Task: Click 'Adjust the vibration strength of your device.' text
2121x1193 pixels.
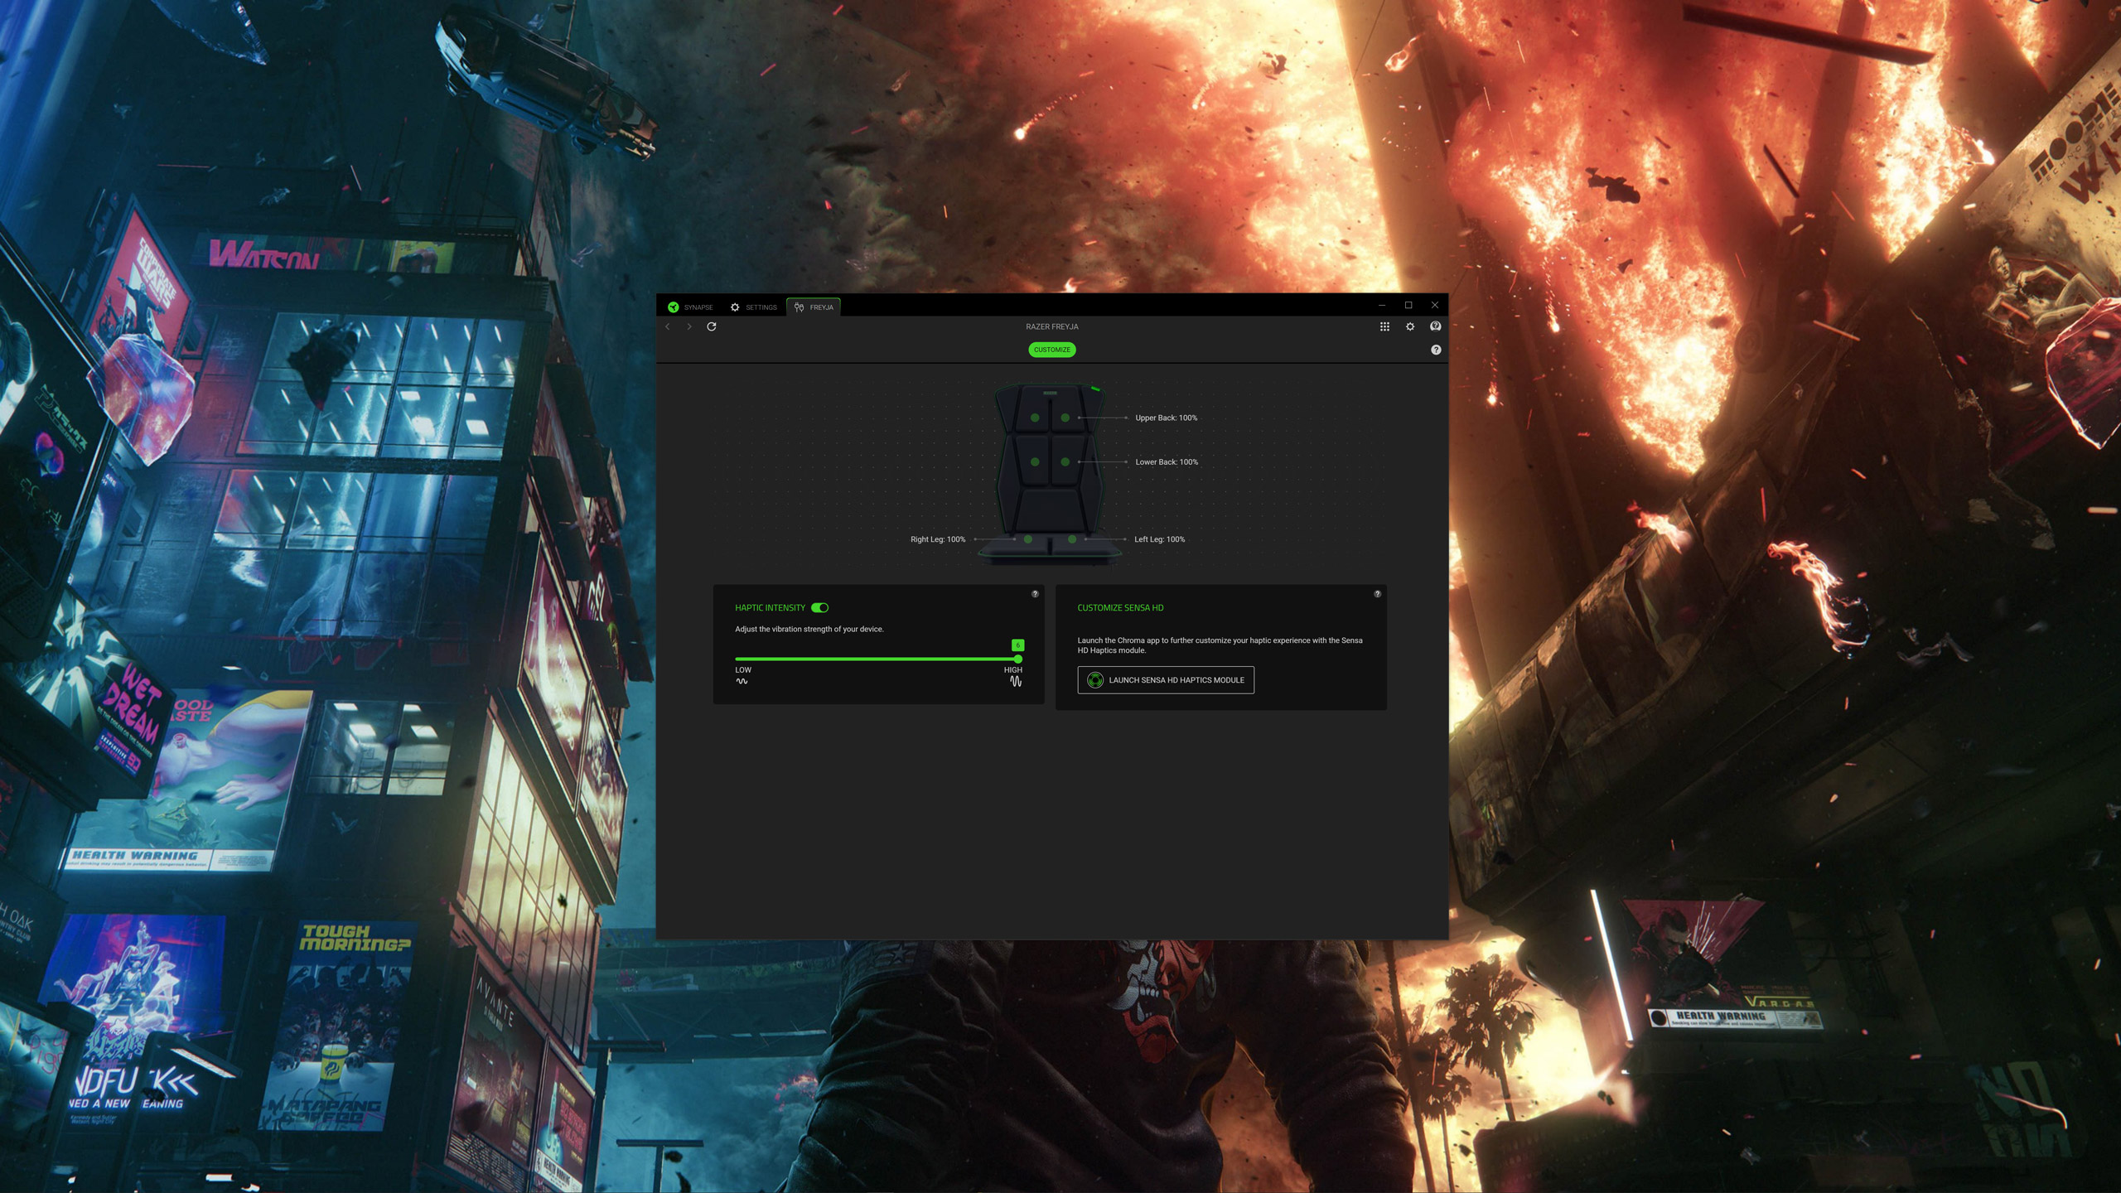Action: [x=809, y=629]
